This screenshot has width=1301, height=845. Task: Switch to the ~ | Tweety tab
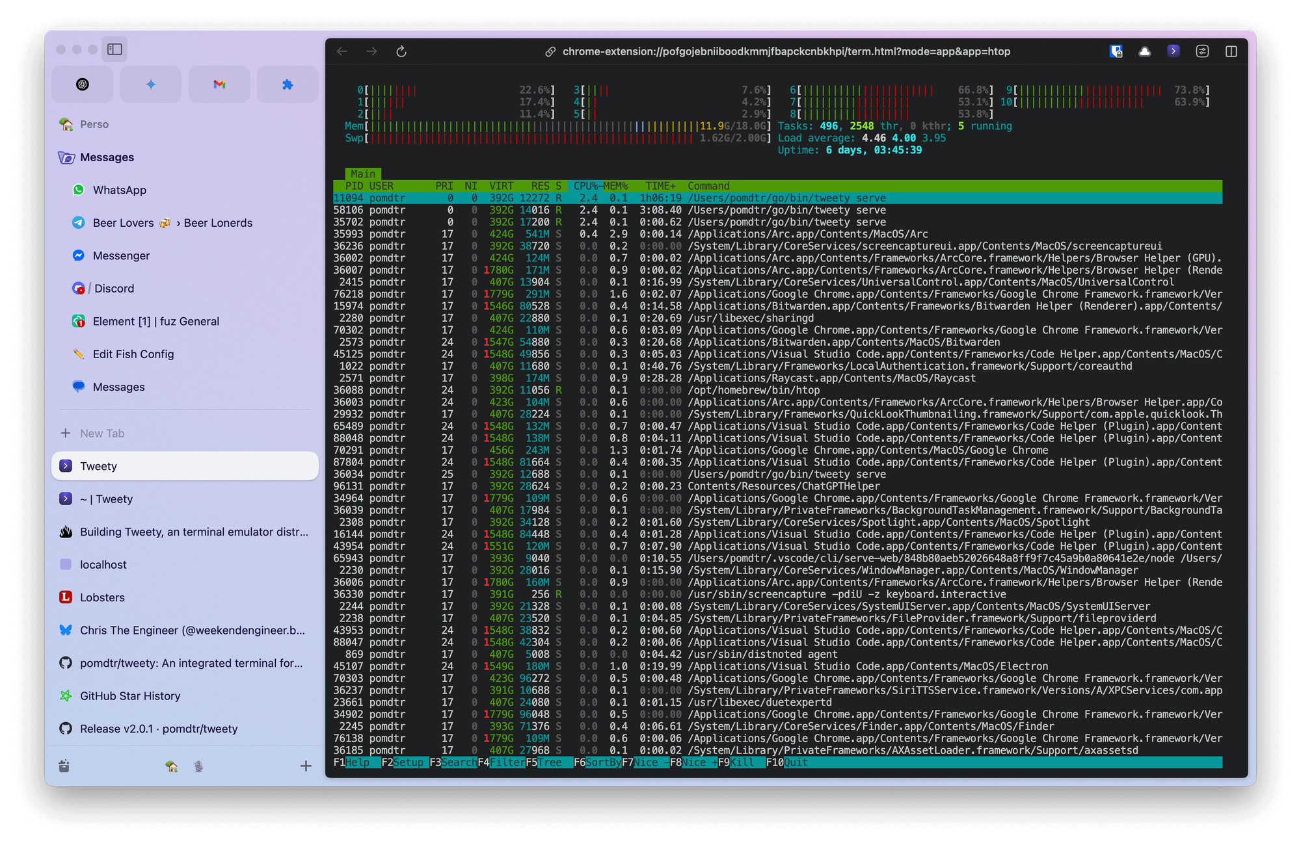(185, 499)
